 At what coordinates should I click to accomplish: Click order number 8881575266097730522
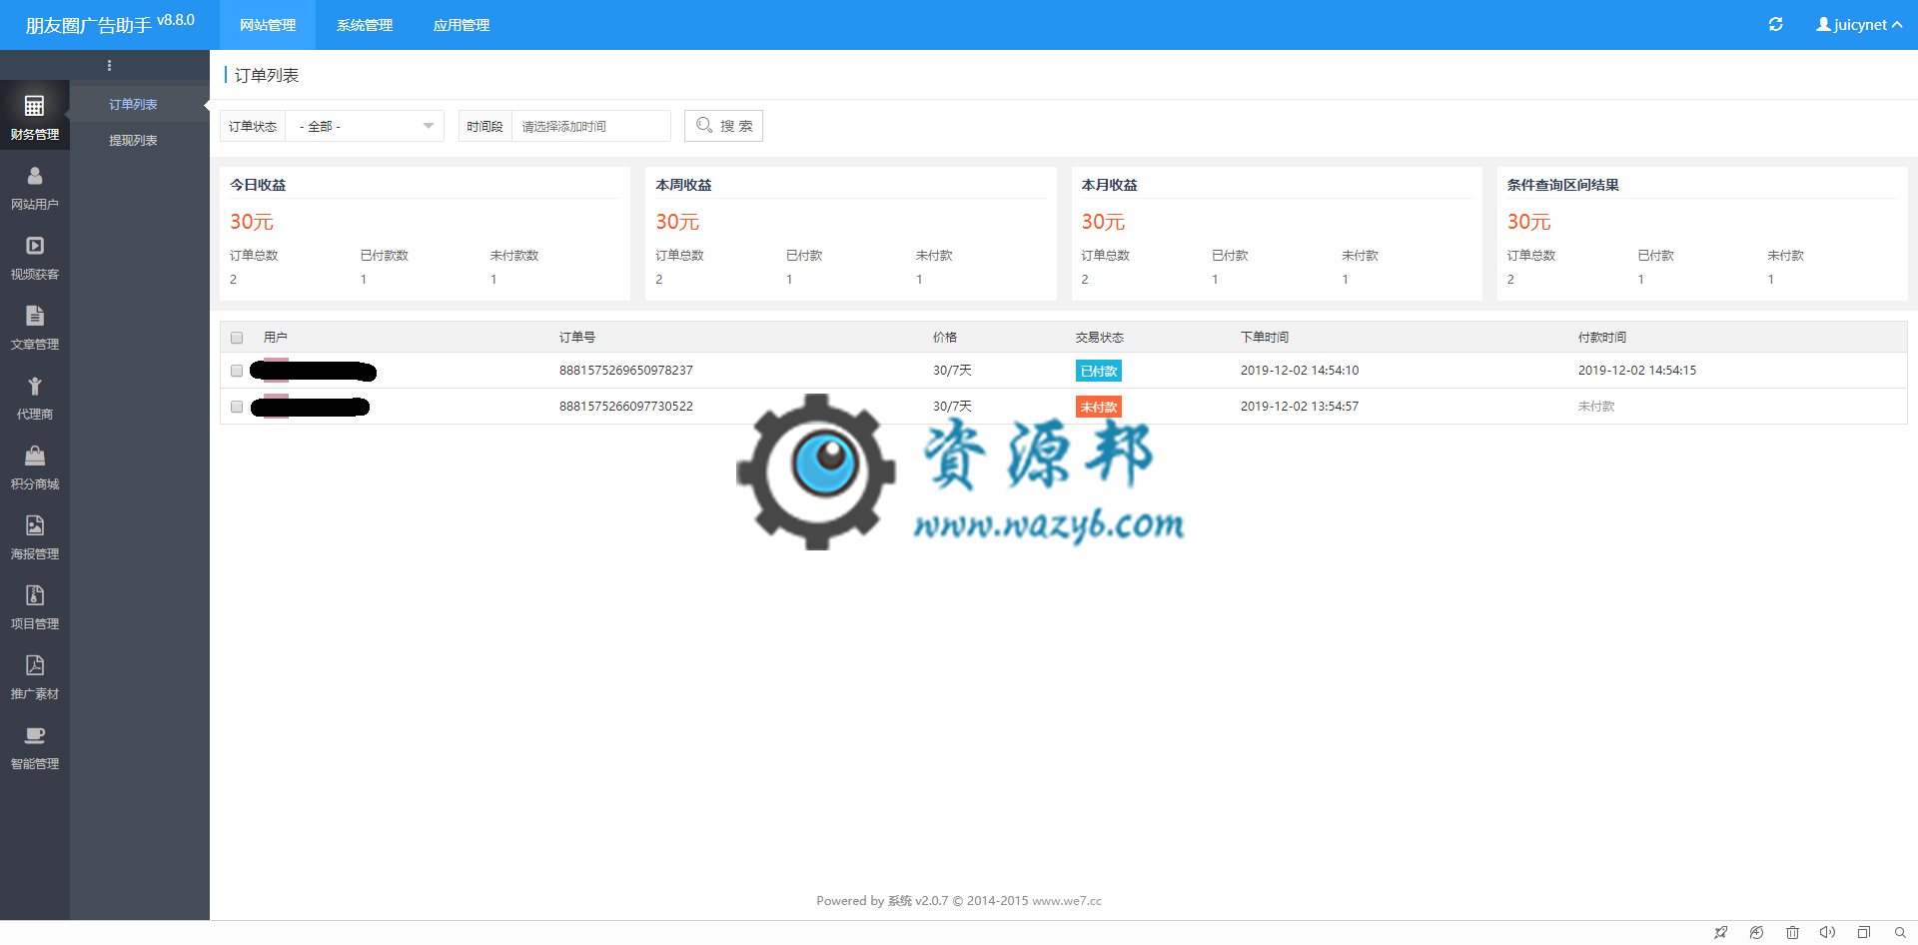click(x=626, y=407)
